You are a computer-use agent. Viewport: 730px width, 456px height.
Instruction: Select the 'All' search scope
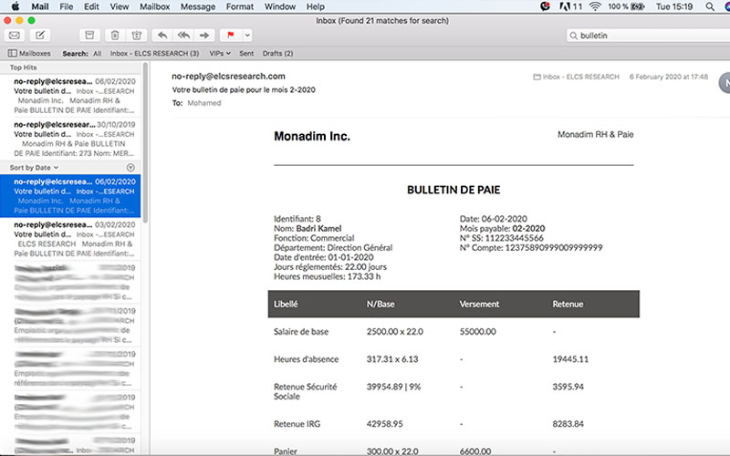pyautogui.click(x=97, y=54)
